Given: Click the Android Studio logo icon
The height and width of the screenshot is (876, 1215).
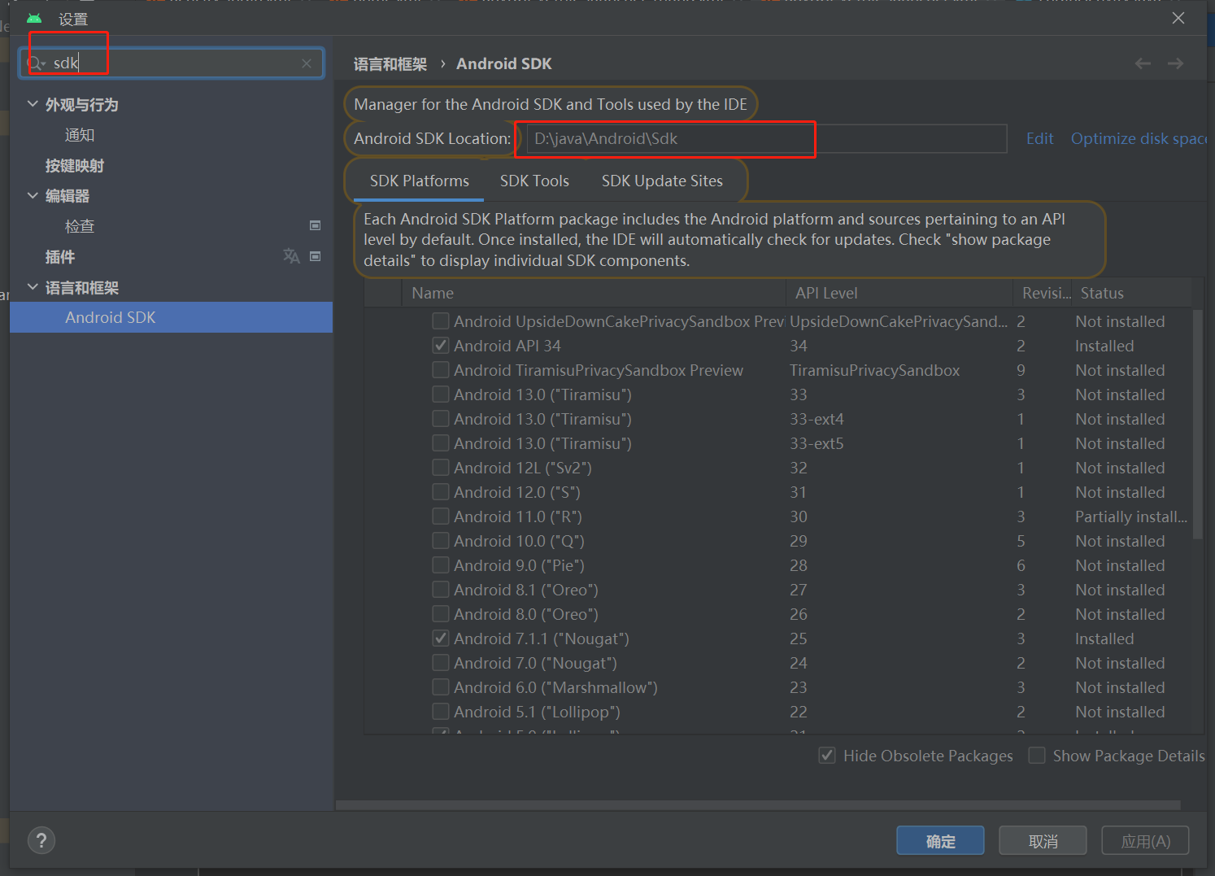Looking at the screenshot, I should (34, 18).
